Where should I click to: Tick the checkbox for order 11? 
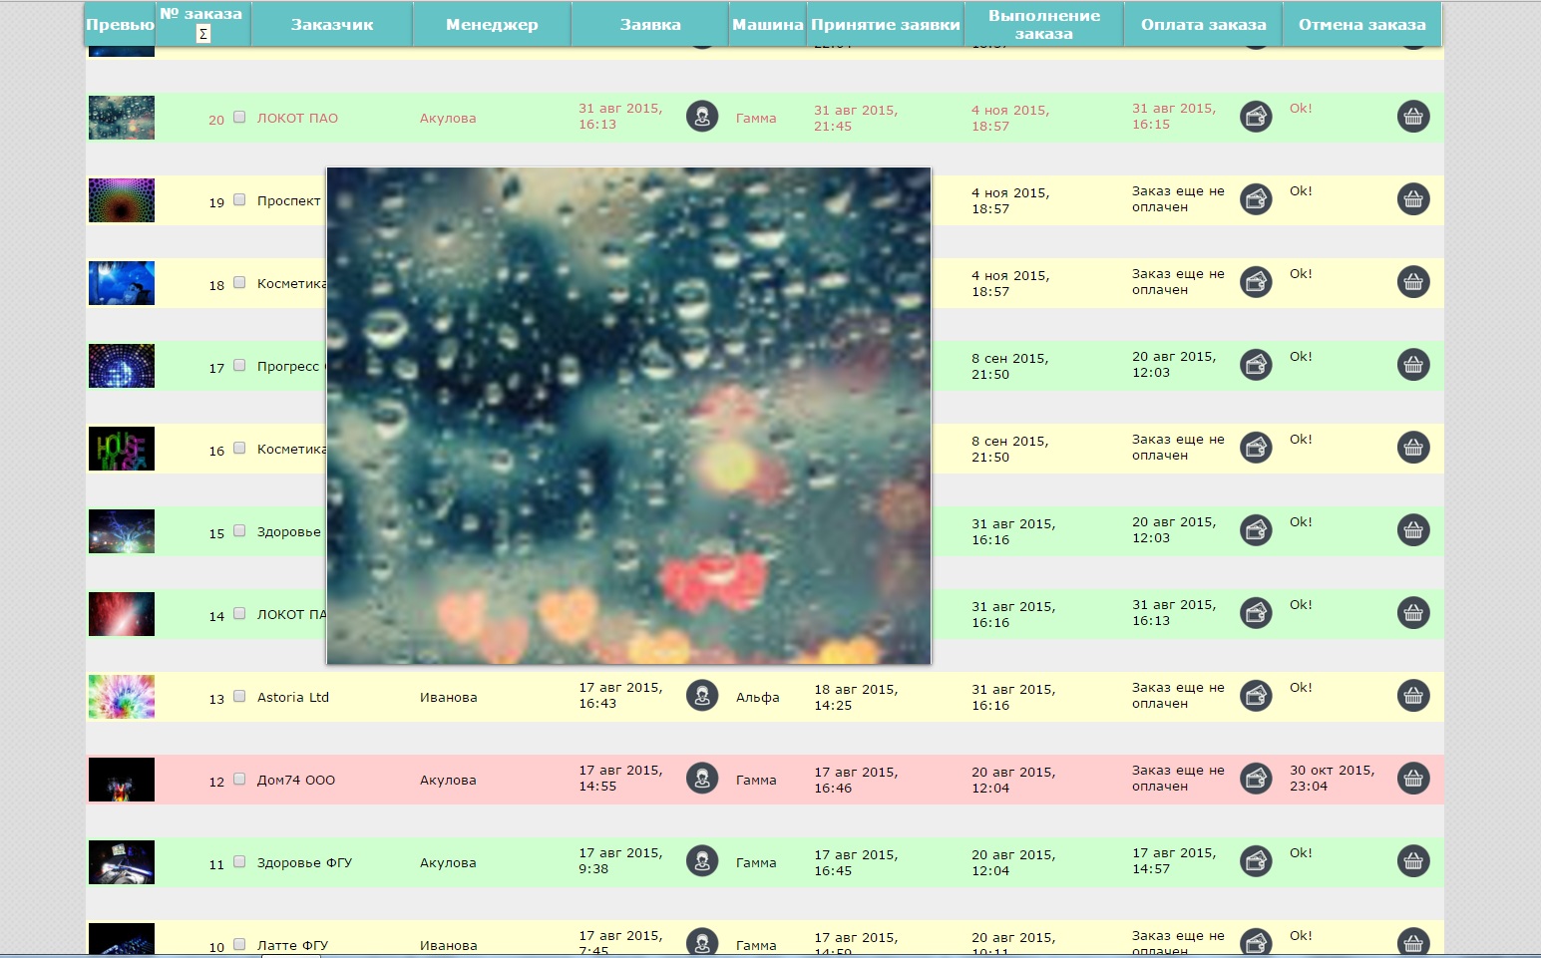tap(239, 861)
